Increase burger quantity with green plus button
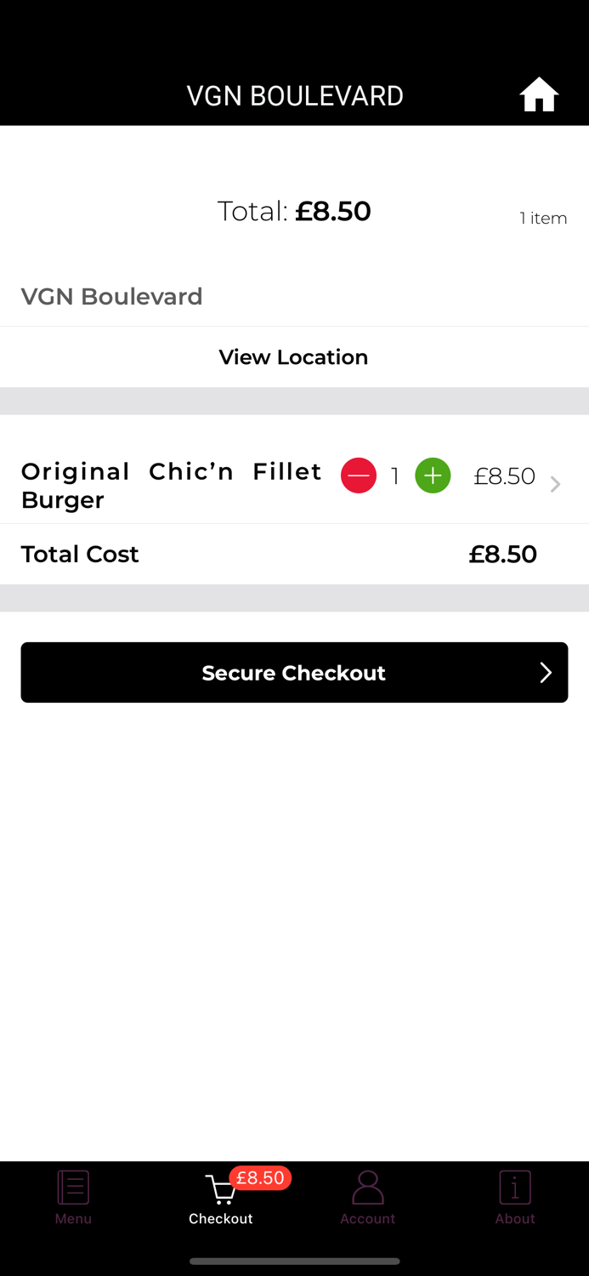 pyautogui.click(x=433, y=476)
